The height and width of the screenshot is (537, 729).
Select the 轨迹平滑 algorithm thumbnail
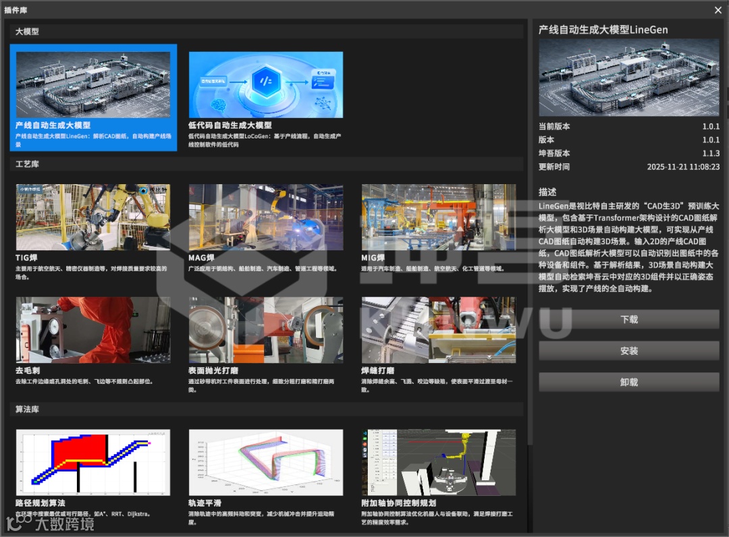266,462
